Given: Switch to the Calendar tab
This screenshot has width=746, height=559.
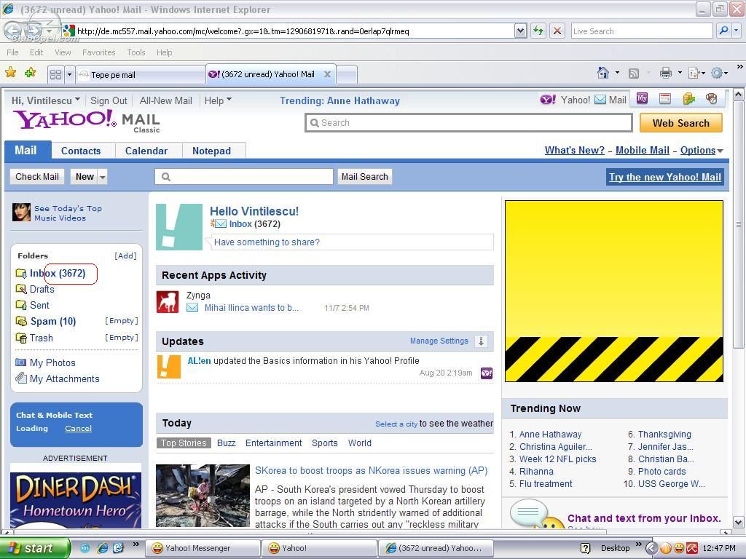Looking at the screenshot, I should [146, 151].
